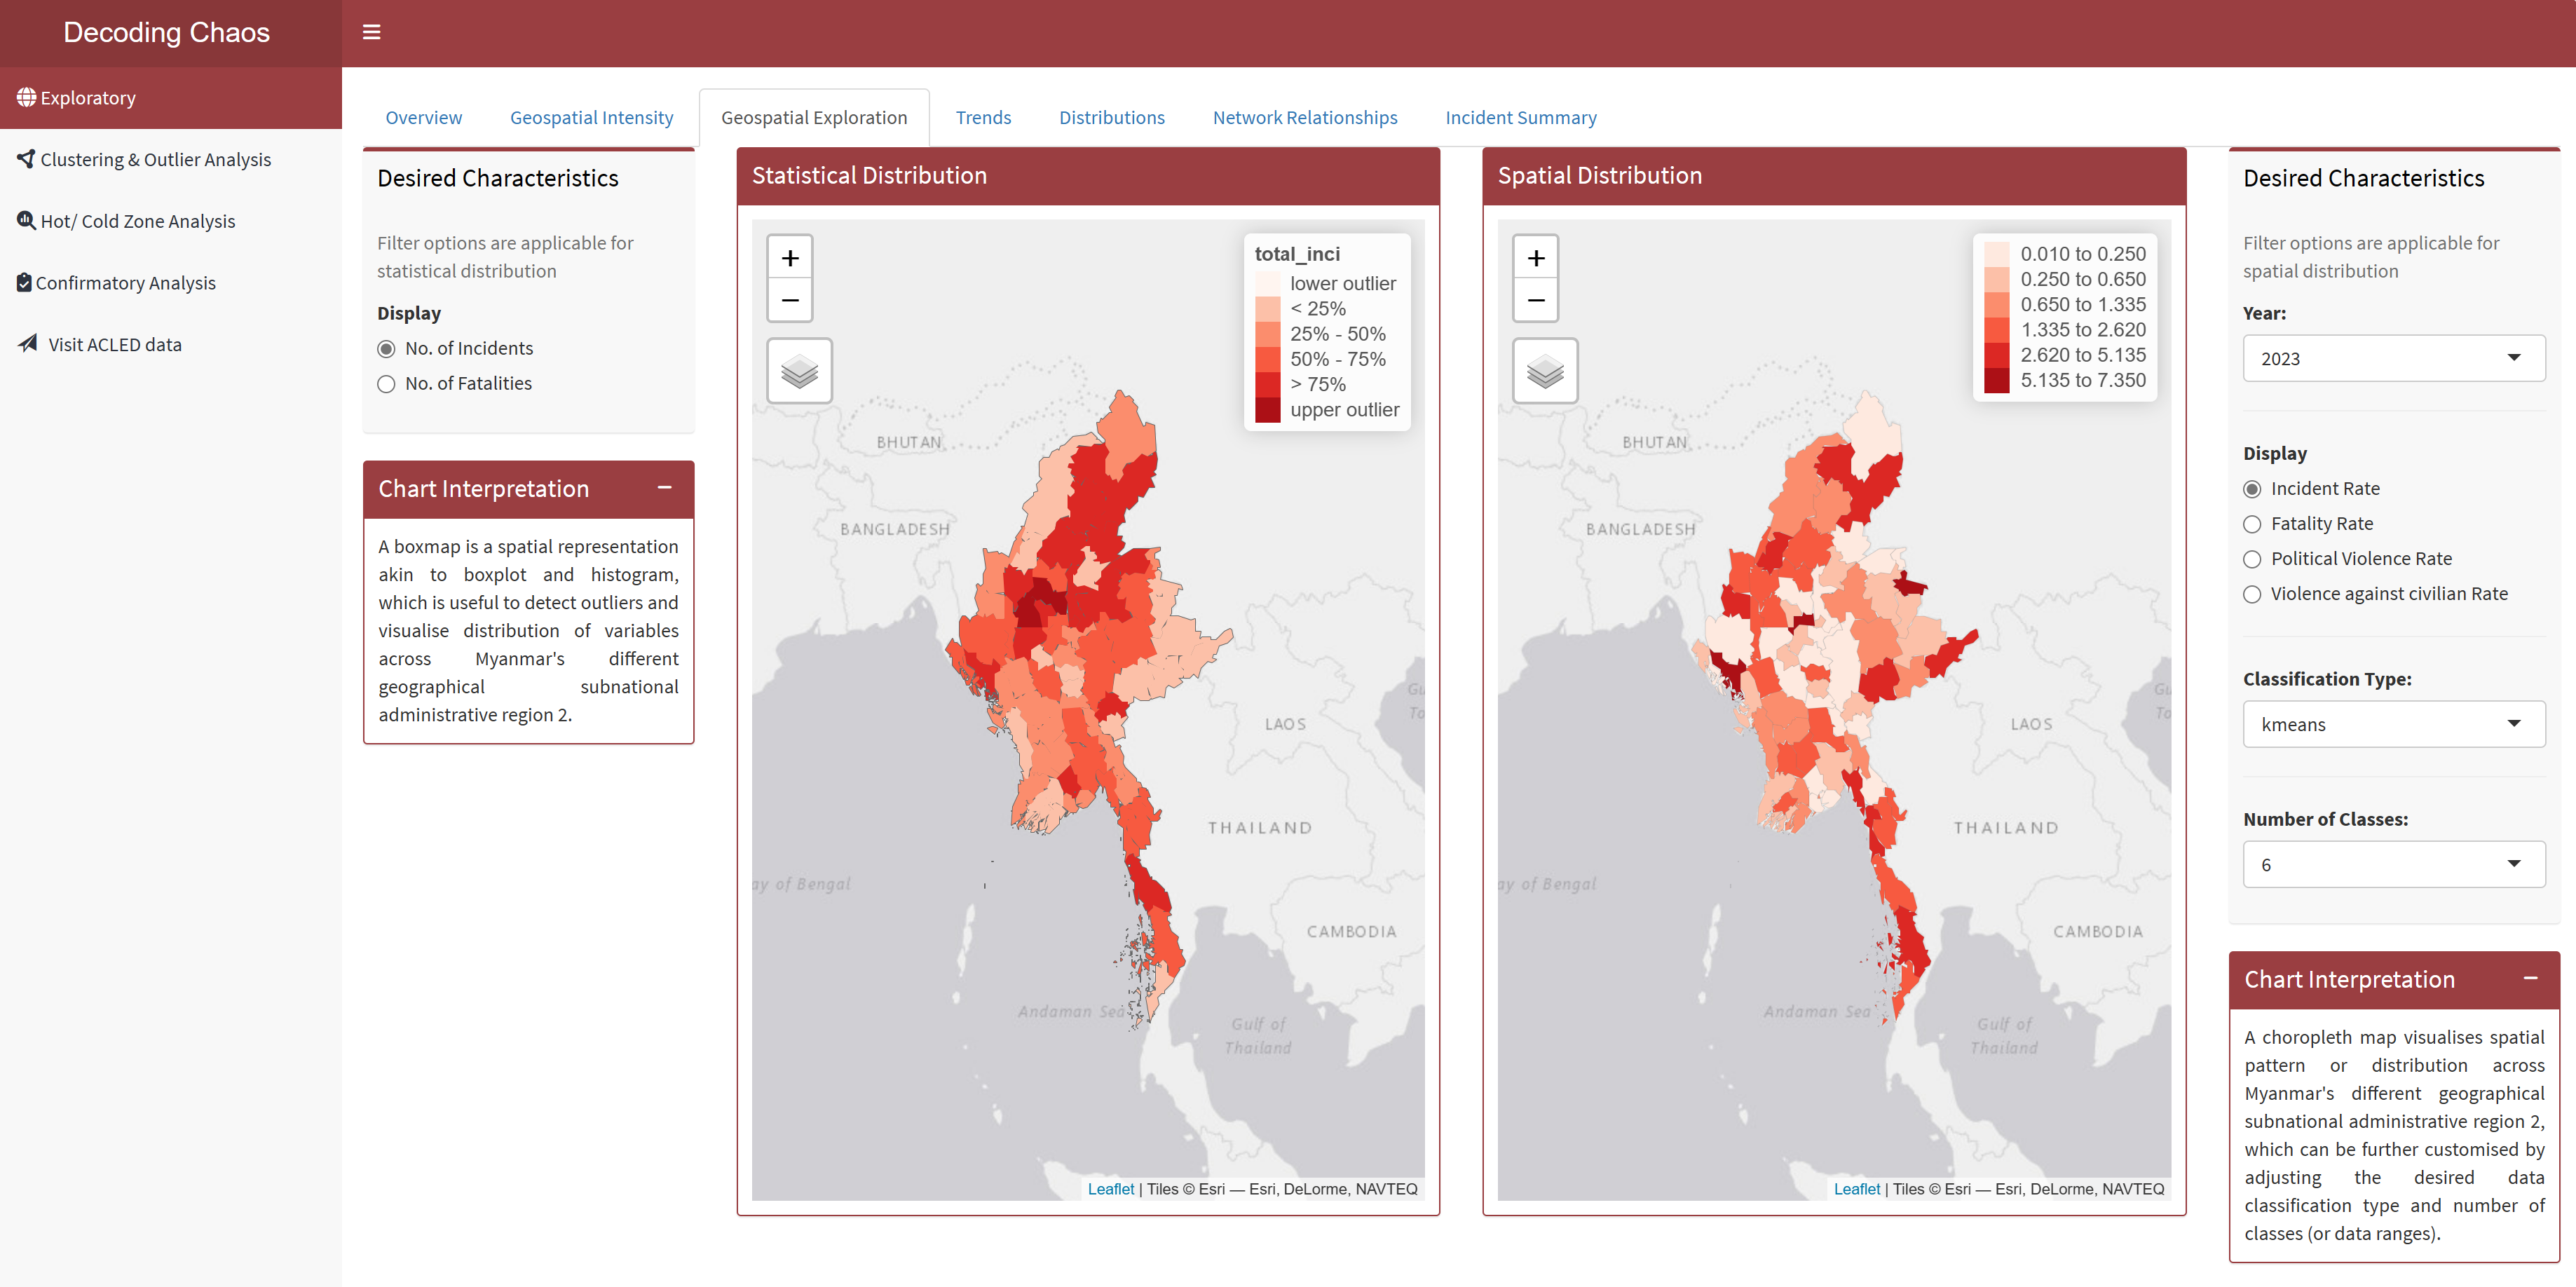
Task: Choose Political Violence Rate radio button
Action: (2251, 559)
